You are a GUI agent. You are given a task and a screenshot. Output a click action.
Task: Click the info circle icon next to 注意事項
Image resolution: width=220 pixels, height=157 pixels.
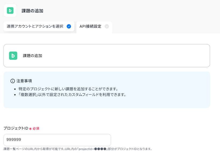coord(13,81)
